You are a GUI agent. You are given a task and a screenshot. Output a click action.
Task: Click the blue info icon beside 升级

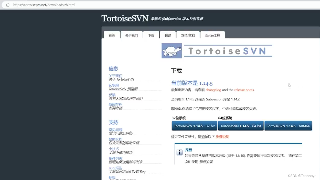[179, 152]
